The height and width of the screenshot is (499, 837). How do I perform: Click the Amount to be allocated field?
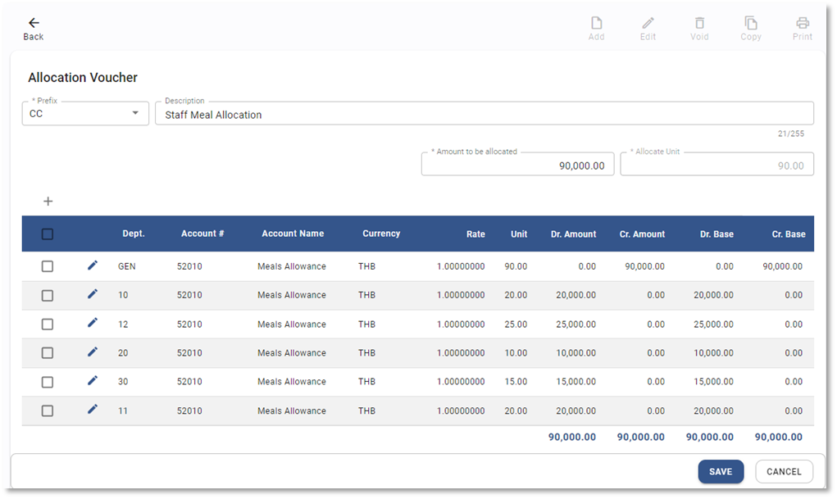pyautogui.click(x=517, y=166)
